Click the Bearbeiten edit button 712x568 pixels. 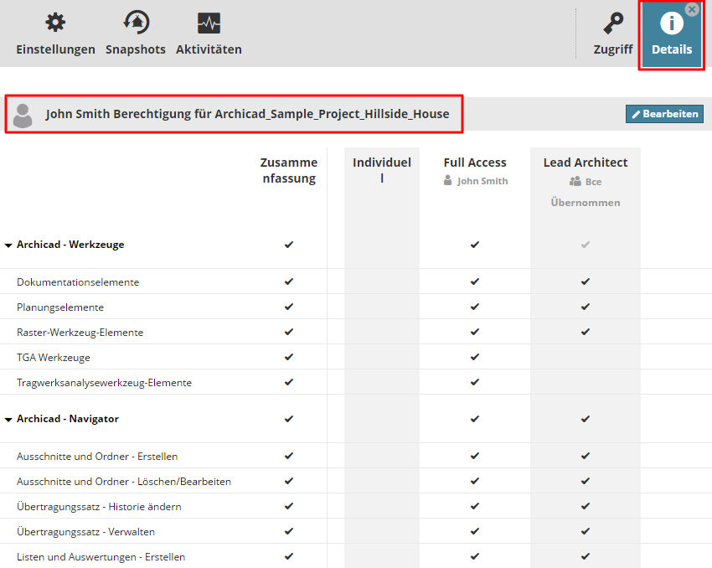(x=664, y=114)
